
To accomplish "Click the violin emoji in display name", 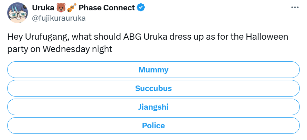I will [x=72, y=8].
